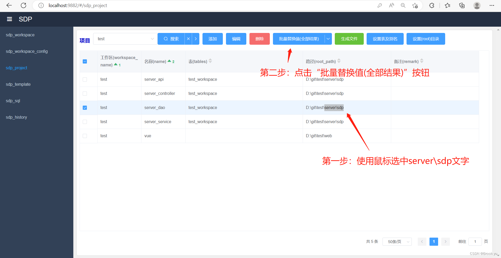Image resolution: width=501 pixels, height=258 pixels.
Task: Click the browser address bar URL
Action: click(x=78, y=5)
